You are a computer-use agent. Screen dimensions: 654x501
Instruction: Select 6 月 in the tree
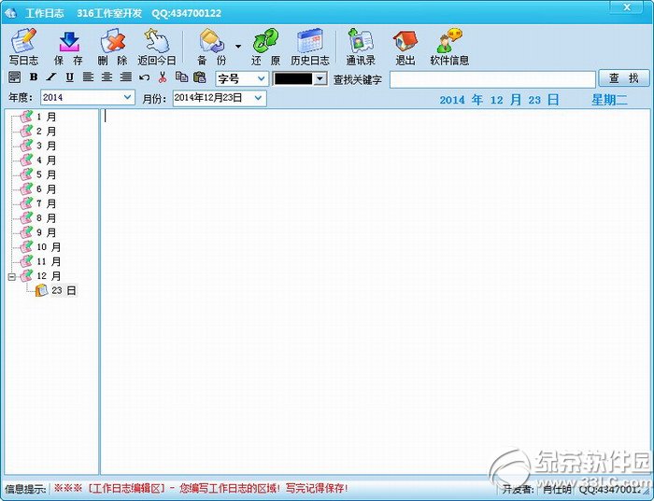click(38, 189)
